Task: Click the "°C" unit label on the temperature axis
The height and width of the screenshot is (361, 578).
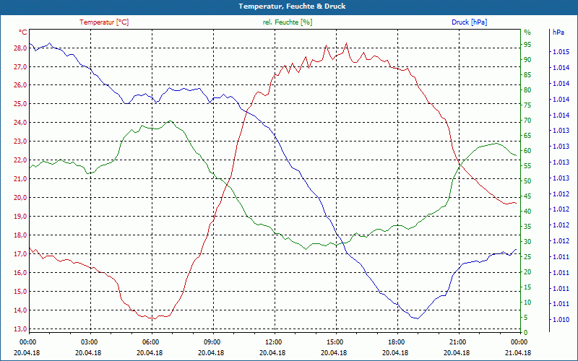Action: pos(23,32)
